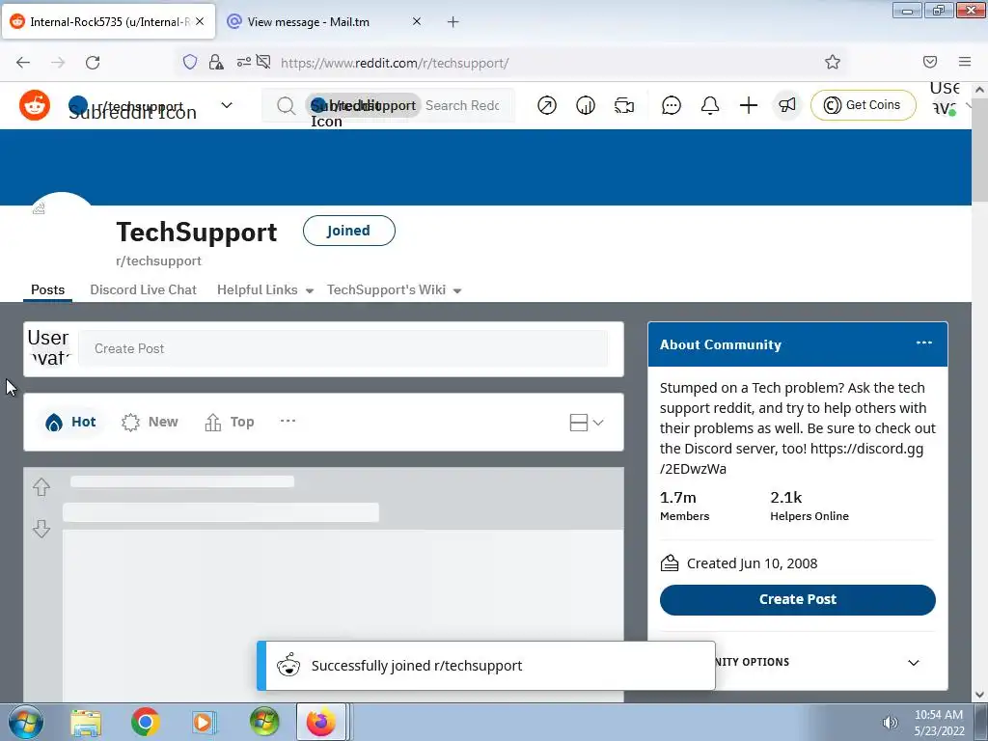
Task: Sort posts by New
Action: [150, 423]
